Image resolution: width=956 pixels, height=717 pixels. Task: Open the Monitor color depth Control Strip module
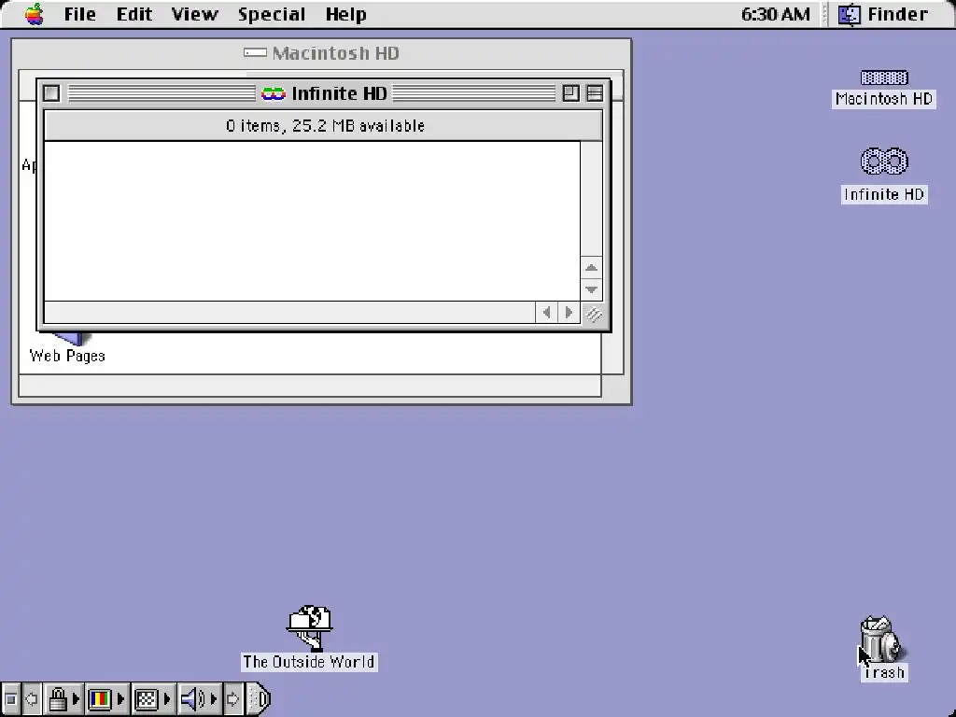pyautogui.click(x=100, y=699)
